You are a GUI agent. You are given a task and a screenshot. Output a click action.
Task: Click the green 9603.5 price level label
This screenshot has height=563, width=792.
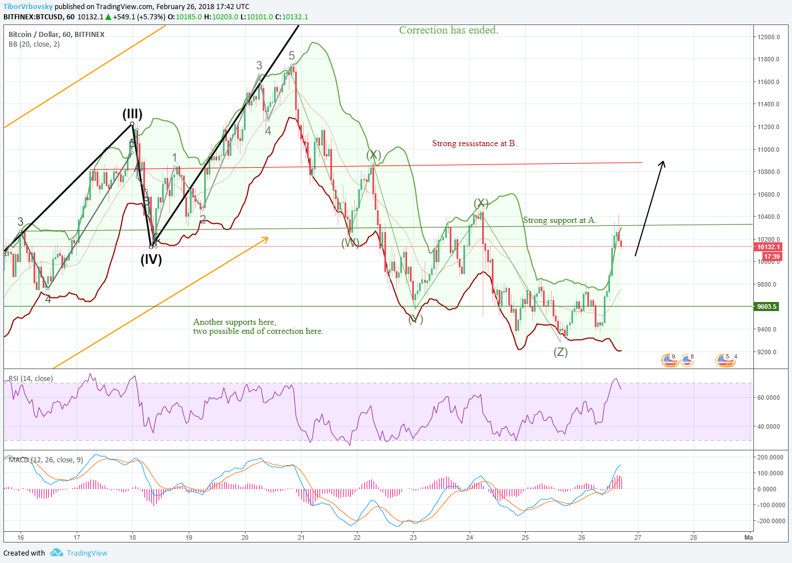pyautogui.click(x=766, y=307)
